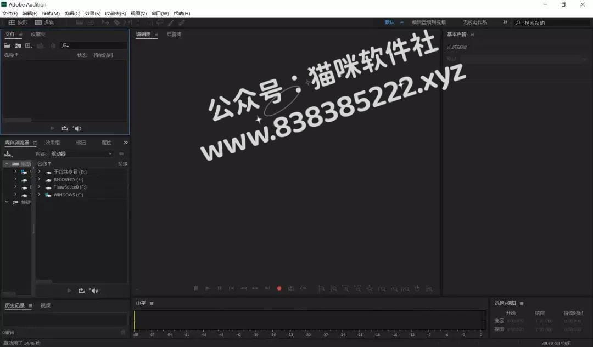Viewport: 593px width, 347px height.
Task: Switch to the 混音器 (Mixer) tab
Action: coord(174,35)
